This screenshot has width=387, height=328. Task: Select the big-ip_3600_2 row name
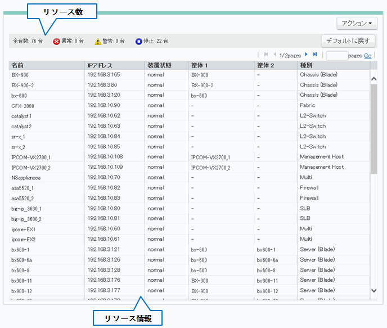26,219
